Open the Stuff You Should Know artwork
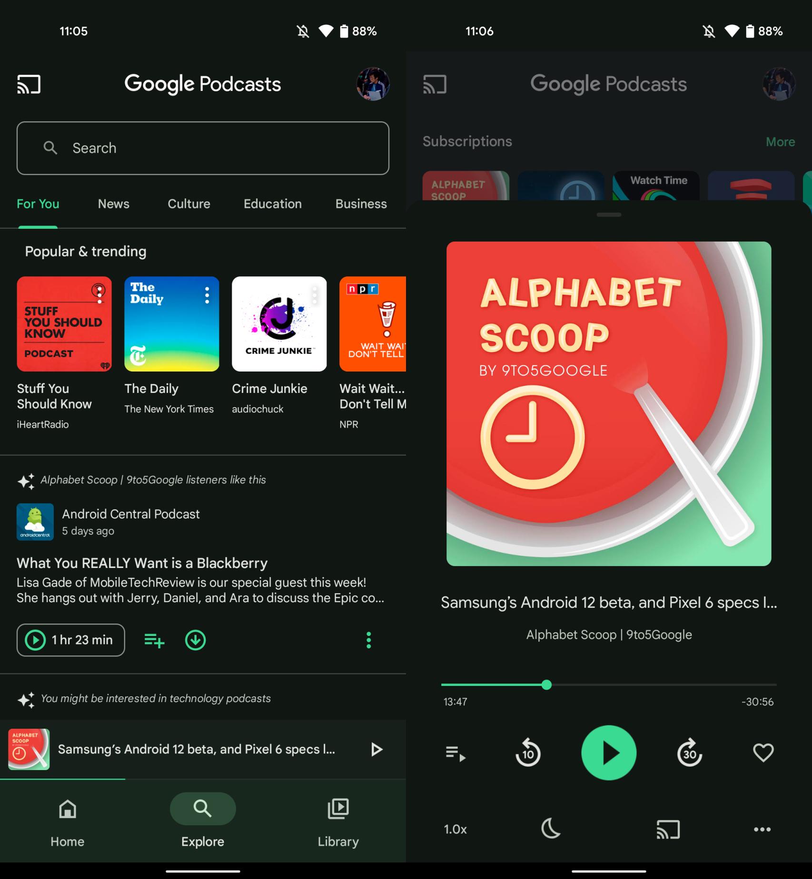 [x=64, y=324]
